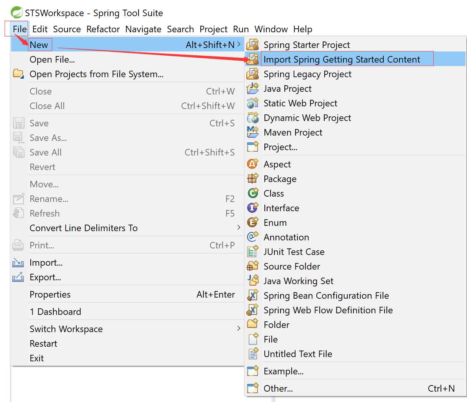467x402 pixels.
Task: Open the Help menu
Action: (303, 29)
